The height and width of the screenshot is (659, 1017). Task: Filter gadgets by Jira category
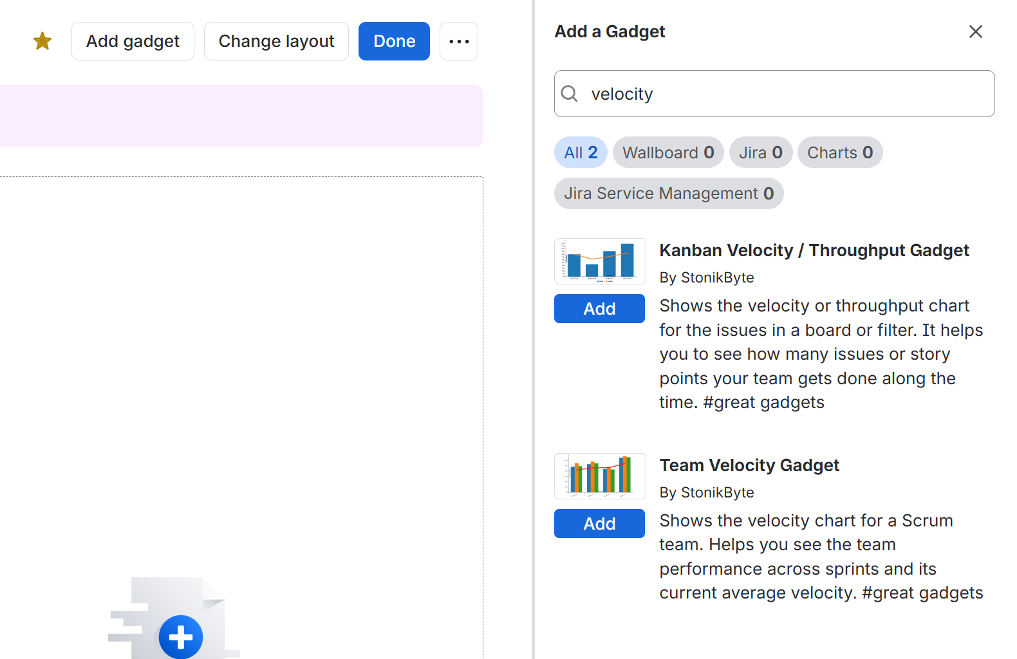tap(761, 153)
